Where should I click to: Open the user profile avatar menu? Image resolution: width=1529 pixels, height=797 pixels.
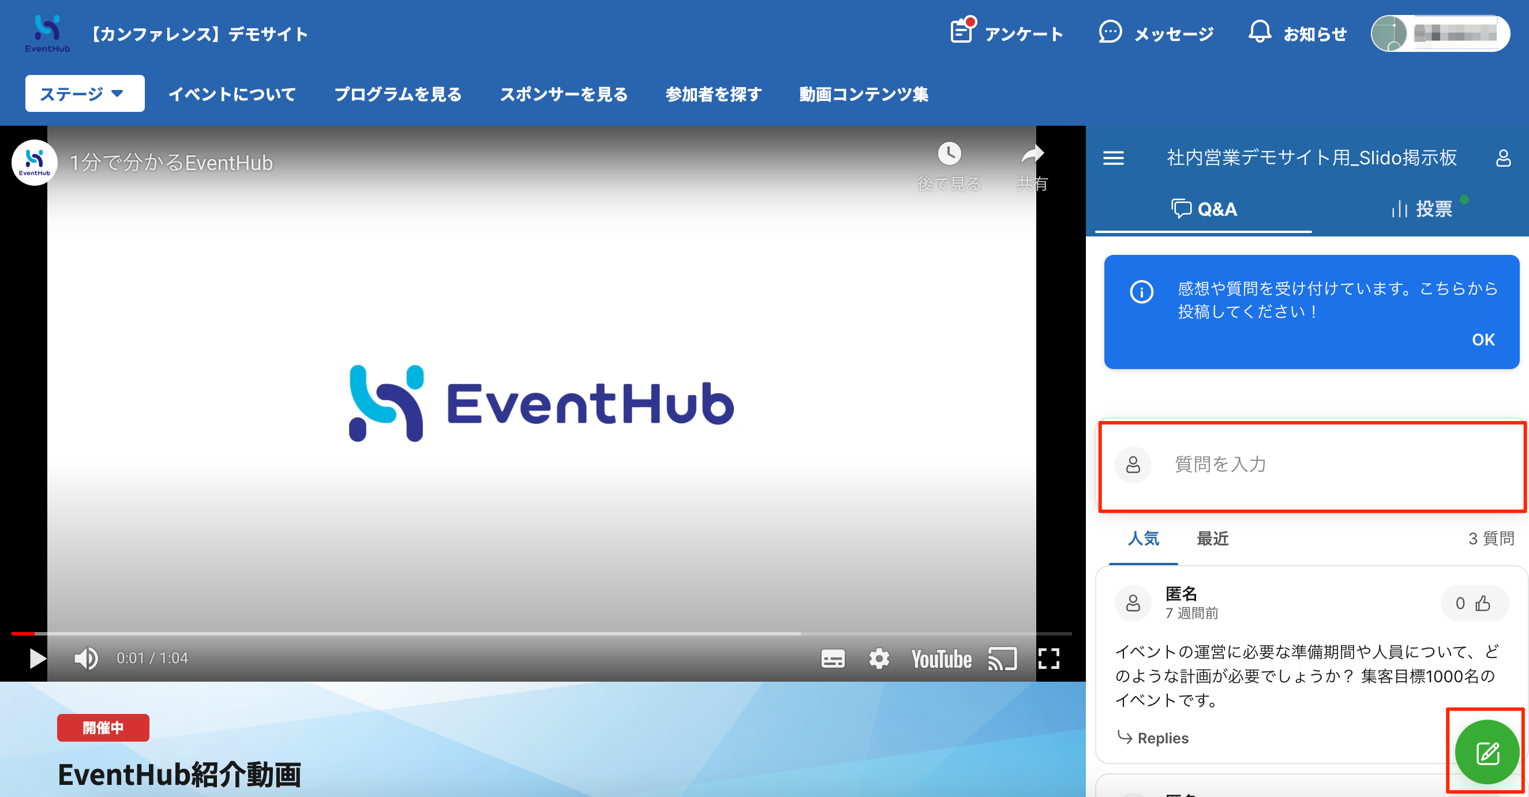1440,33
